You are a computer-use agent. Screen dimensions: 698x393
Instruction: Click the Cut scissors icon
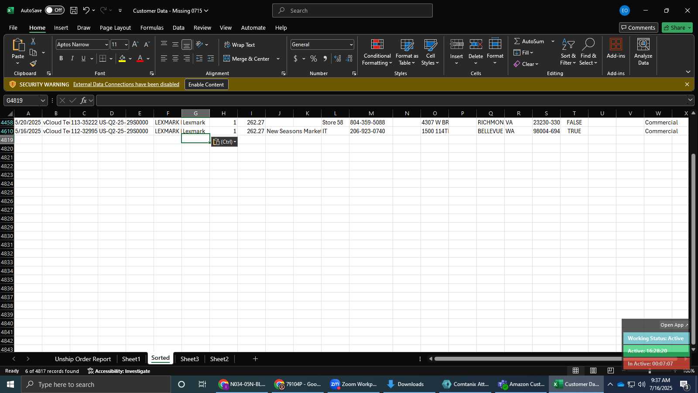coord(33,41)
